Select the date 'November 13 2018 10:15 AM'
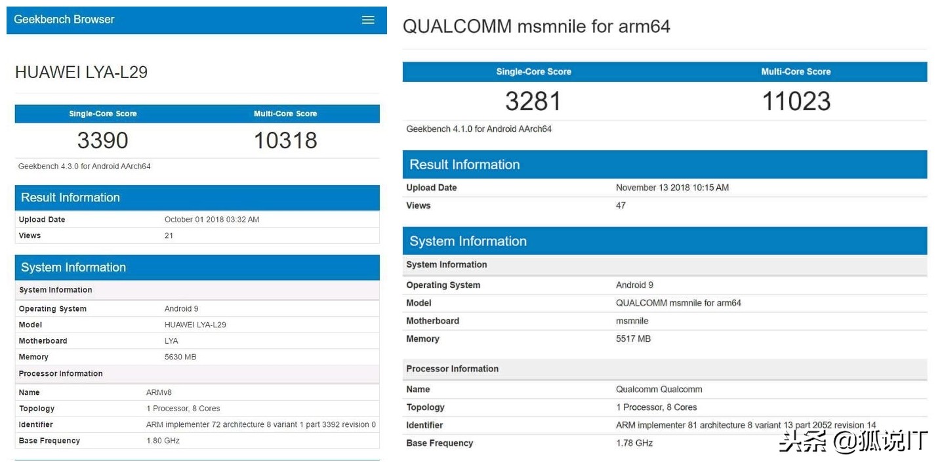This screenshot has width=942, height=467. (x=672, y=188)
